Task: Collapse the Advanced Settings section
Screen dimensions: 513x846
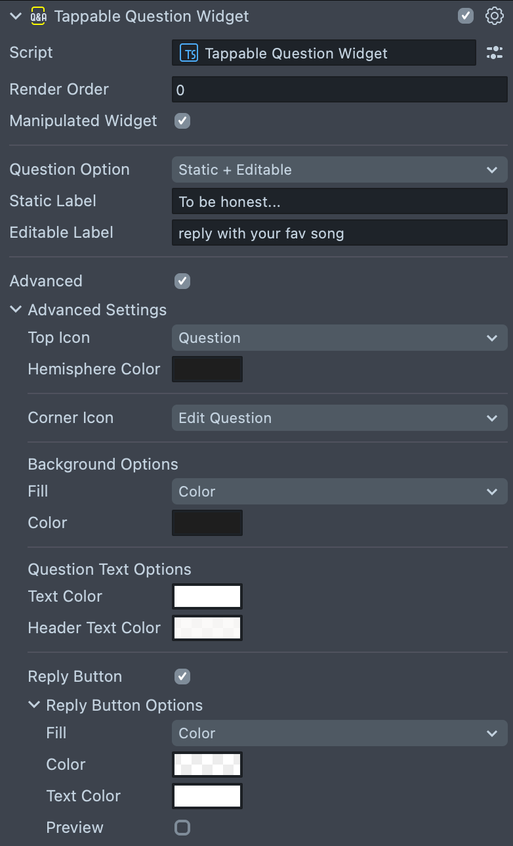Action: click(x=16, y=309)
